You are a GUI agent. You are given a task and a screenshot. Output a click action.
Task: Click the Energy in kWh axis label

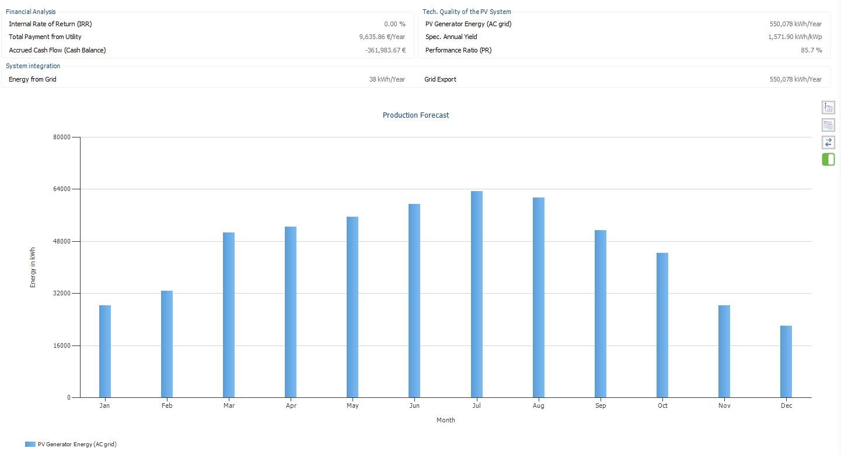click(33, 267)
